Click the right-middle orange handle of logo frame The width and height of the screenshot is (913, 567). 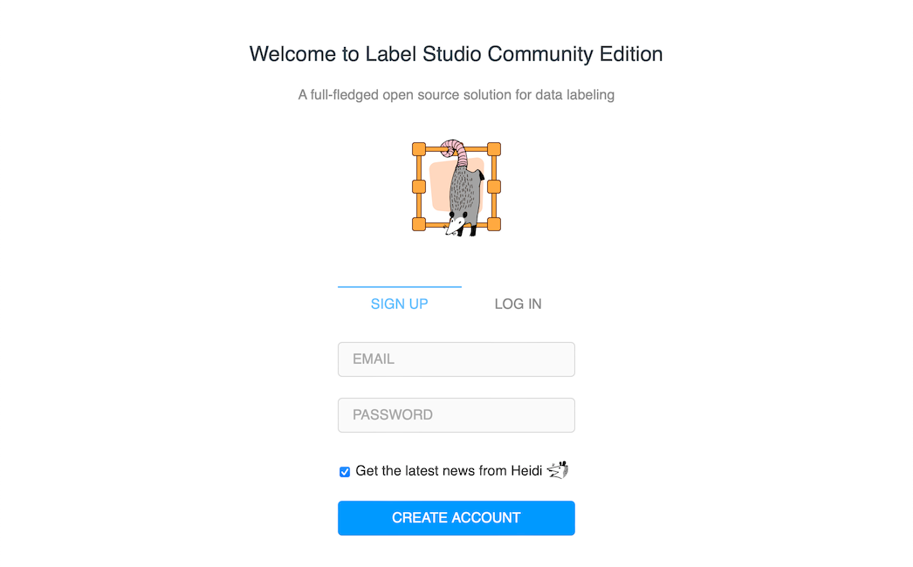tap(494, 187)
